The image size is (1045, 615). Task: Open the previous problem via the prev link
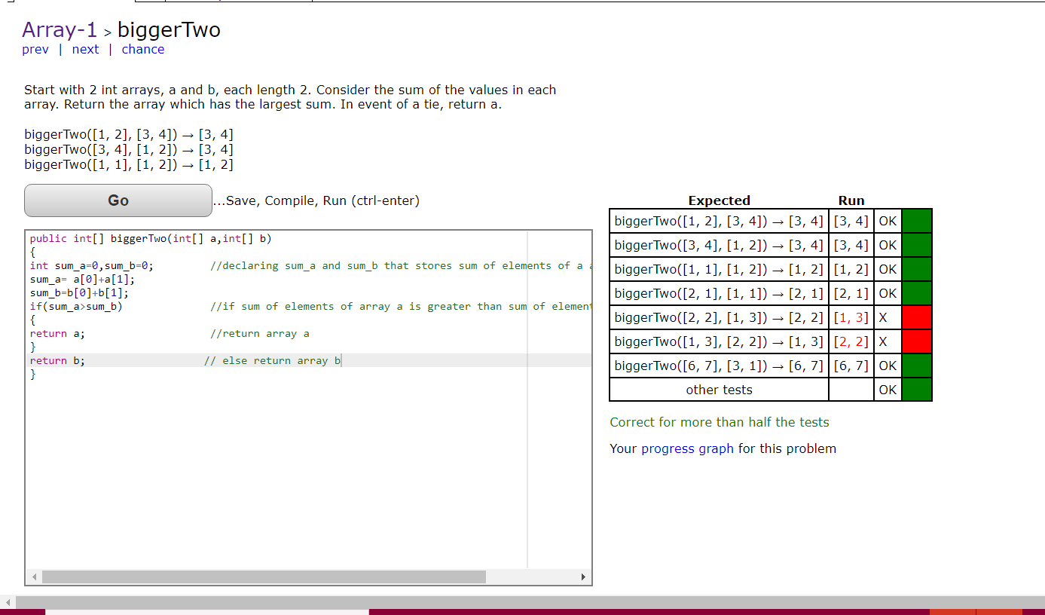(x=35, y=49)
